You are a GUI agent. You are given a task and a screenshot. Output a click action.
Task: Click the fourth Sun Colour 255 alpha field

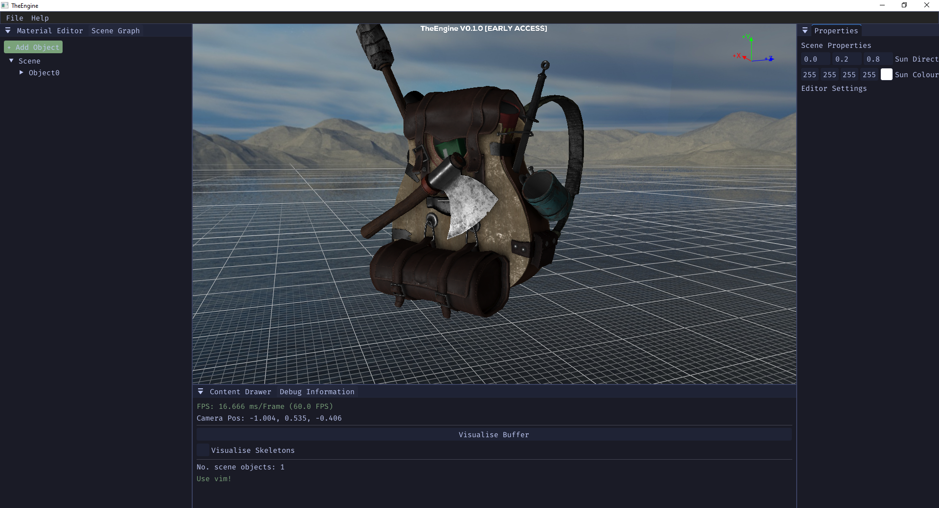click(x=869, y=75)
